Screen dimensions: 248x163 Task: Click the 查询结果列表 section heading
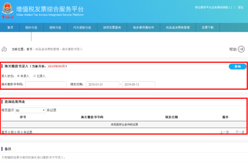click(15, 102)
